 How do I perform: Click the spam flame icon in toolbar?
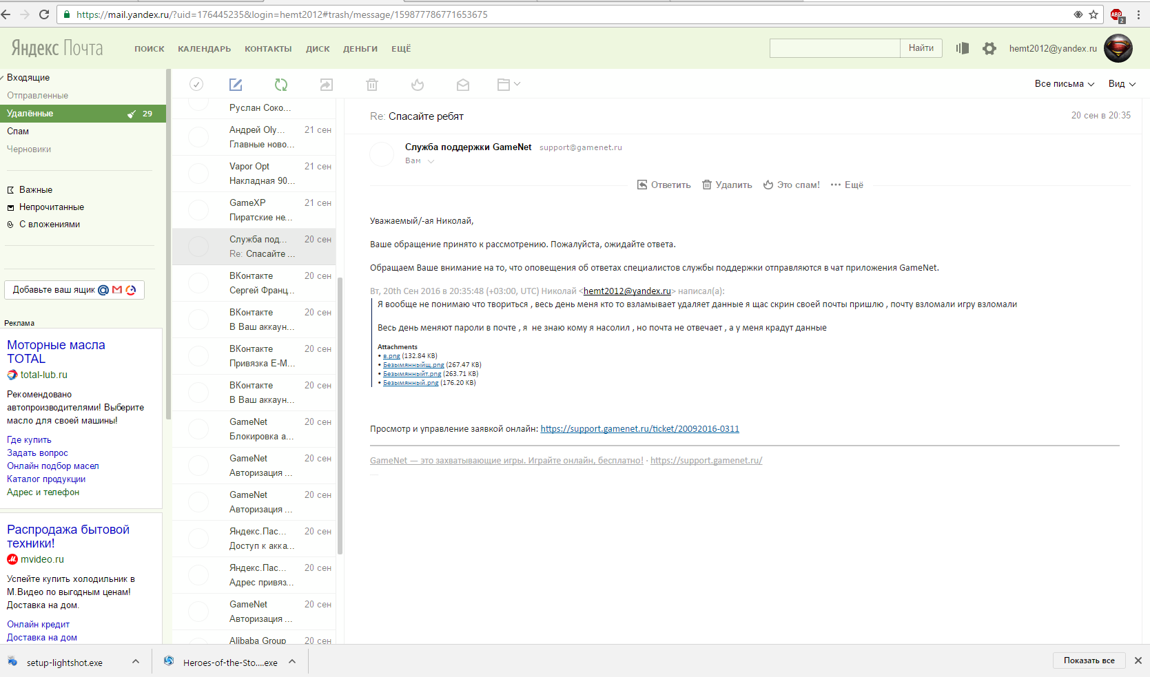point(418,85)
